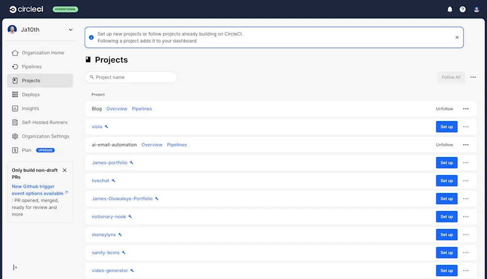Click the Follow All button
Screen dimensions: 487x279
(x=451, y=77)
